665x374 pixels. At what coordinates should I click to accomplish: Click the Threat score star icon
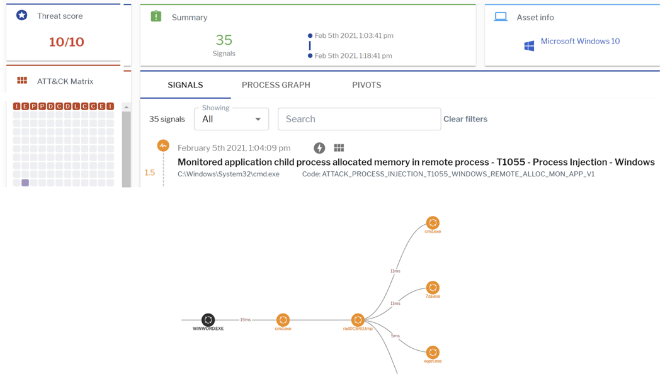pyautogui.click(x=22, y=15)
